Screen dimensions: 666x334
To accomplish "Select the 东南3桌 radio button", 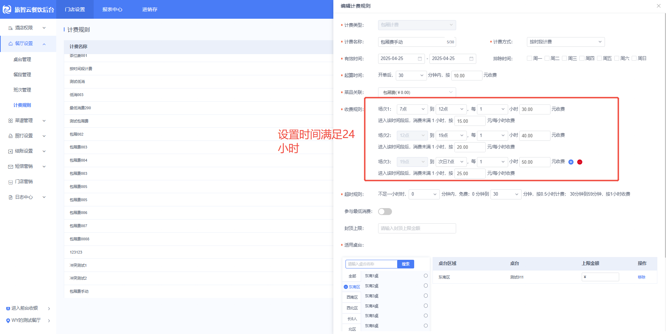I will [x=426, y=296].
